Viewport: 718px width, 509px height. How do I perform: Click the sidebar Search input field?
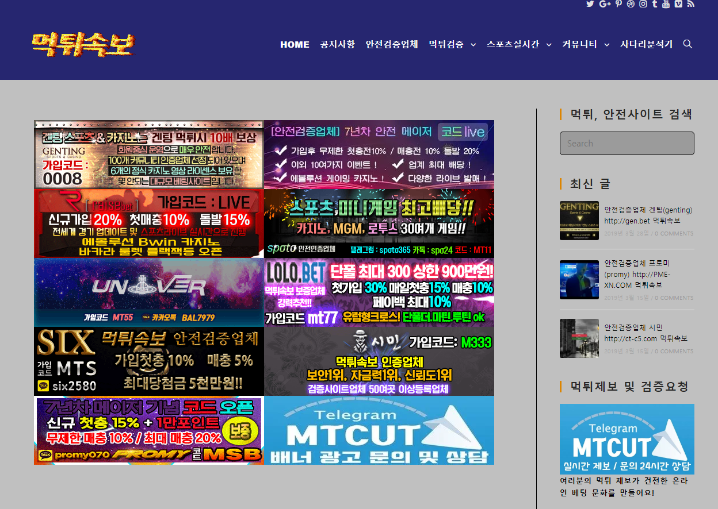click(627, 144)
